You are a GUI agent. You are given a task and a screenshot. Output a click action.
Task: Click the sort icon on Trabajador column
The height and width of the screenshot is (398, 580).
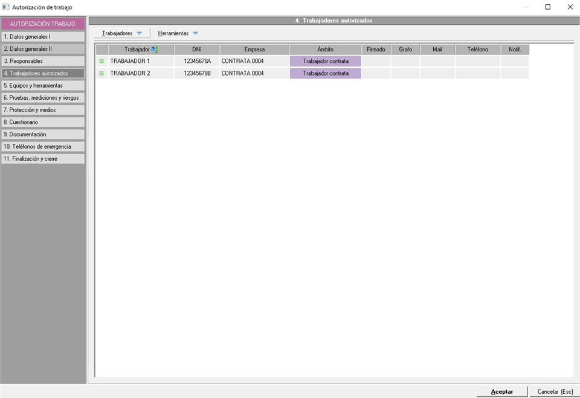click(x=155, y=50)
